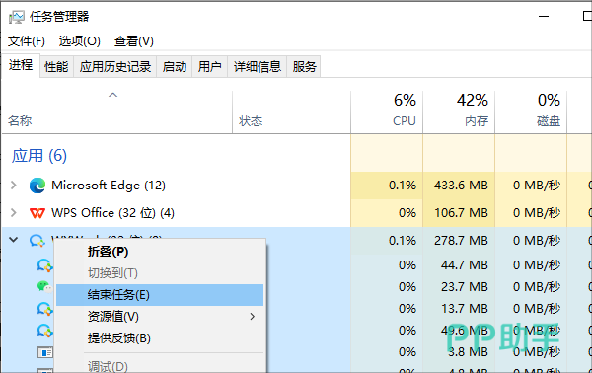Click the 应用 (6) group heading
592x373 pixels.
[39, 156]
